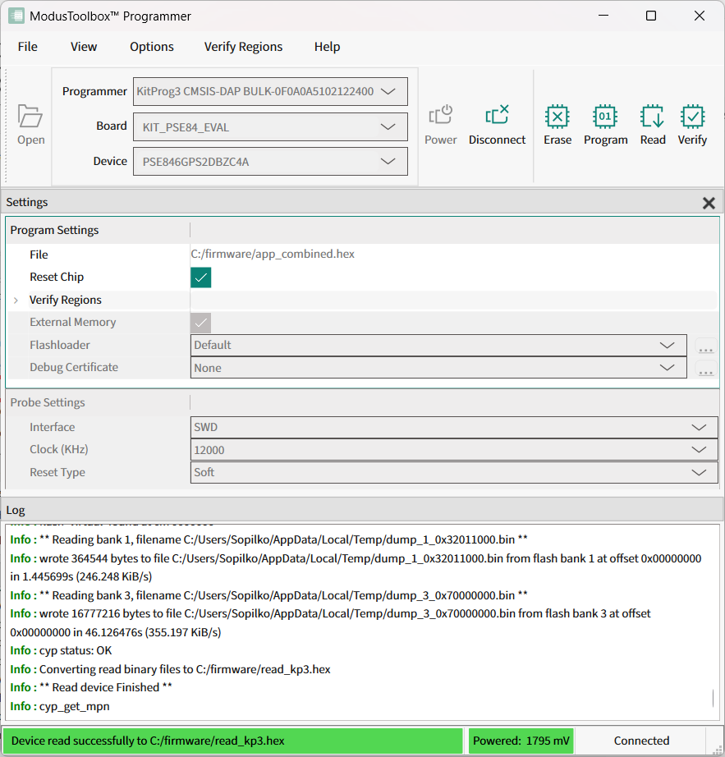Click the Log panel vertical scrollbar
This screenshot has height=757, width=725.
[713, 698]
